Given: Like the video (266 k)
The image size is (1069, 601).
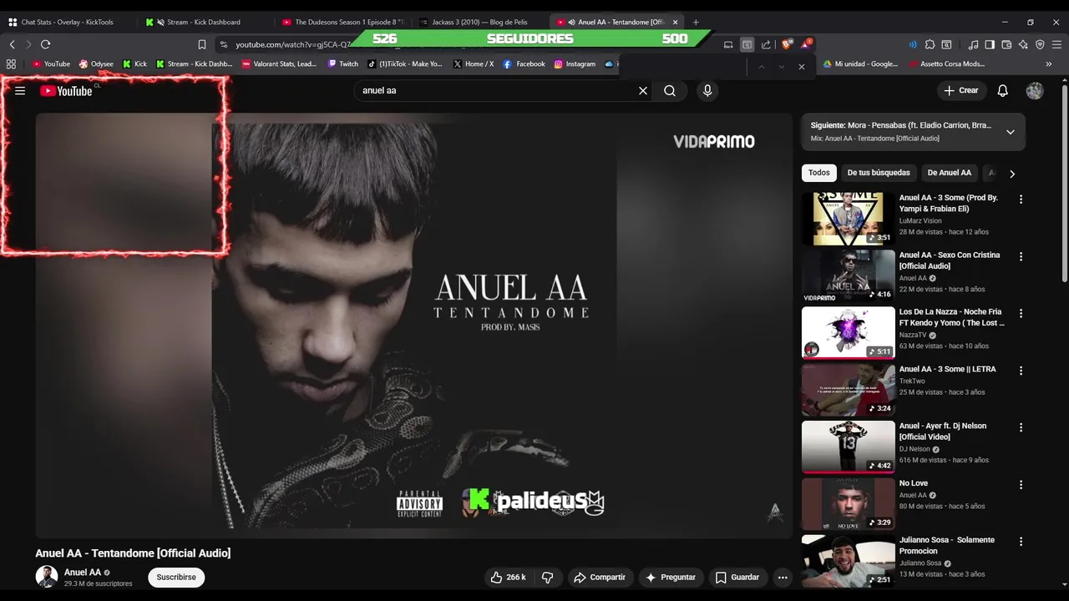Looking at the screenshot, I should click(508, 577).
